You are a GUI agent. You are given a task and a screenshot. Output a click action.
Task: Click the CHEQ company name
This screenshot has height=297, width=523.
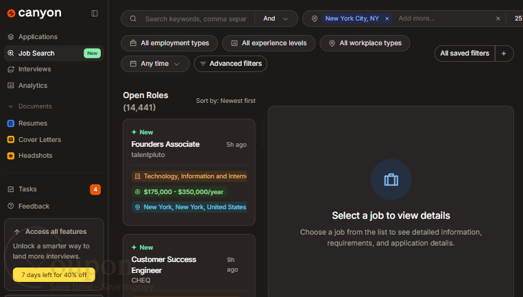point(141,281)
